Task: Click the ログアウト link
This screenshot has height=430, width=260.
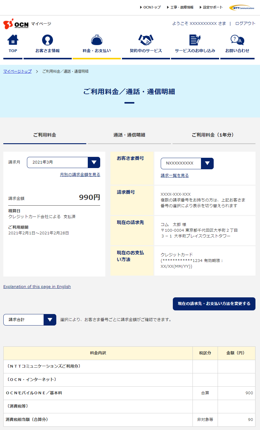Action: pos(245,23)
